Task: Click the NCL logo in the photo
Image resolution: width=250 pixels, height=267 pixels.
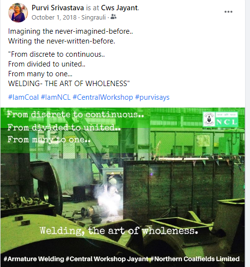Action: click(221, 119)
